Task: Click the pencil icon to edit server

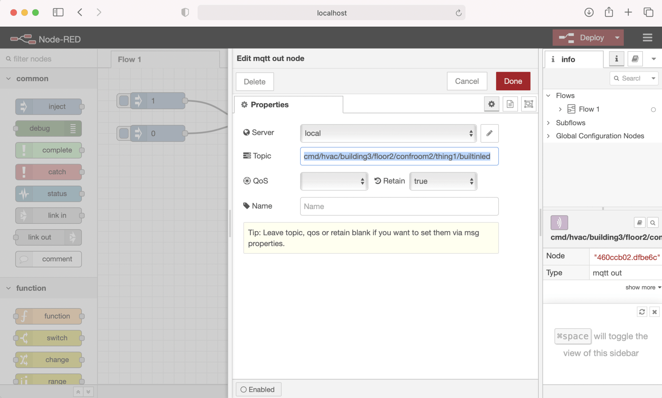Action: [489, 133]
